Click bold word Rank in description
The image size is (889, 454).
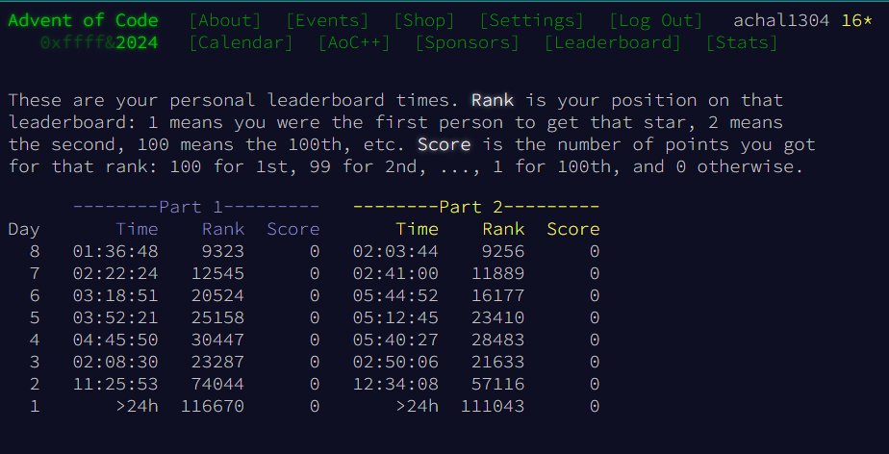(x=493, y=100)
